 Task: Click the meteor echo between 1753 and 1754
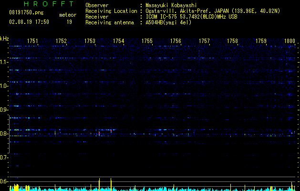111,131
